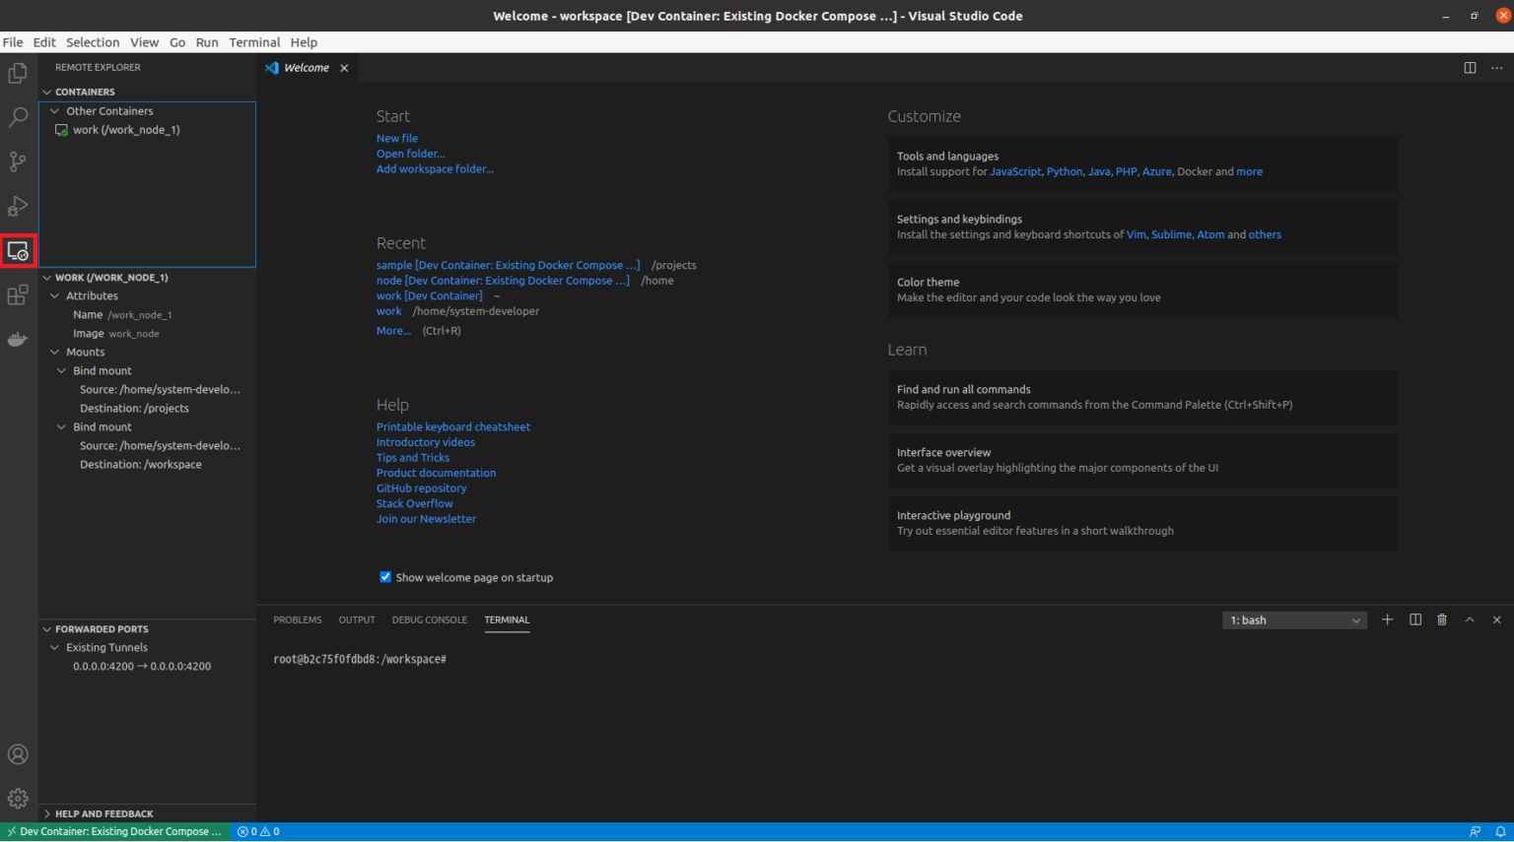Open the Printable keyboard cheatsheet link

tap(452, 426)
